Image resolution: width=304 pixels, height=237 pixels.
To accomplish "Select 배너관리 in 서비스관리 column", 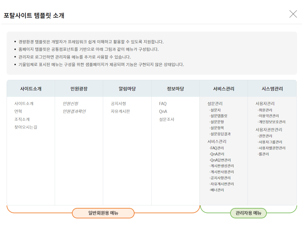I will [217, 190].
